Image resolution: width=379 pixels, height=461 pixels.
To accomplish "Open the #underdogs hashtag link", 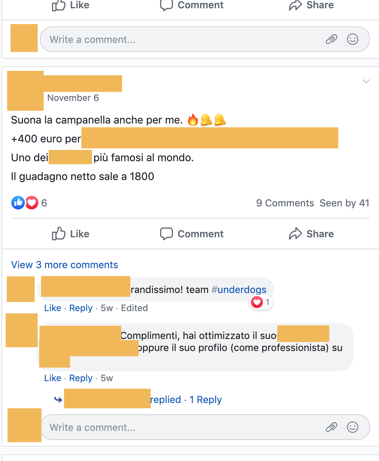I will pos(239,290).
